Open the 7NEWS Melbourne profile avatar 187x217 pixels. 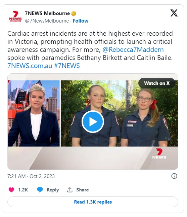pos(15,17)
